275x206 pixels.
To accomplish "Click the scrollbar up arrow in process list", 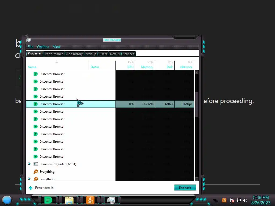I will (x=197, y=72).
